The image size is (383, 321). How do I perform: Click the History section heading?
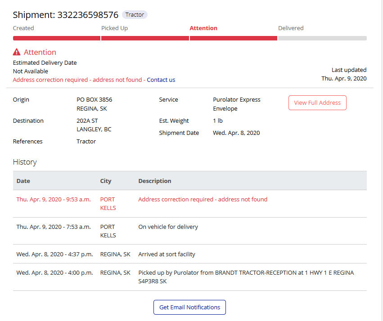(25, 162)
